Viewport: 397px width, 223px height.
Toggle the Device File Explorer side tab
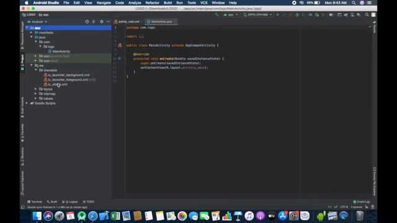[375, 181]
